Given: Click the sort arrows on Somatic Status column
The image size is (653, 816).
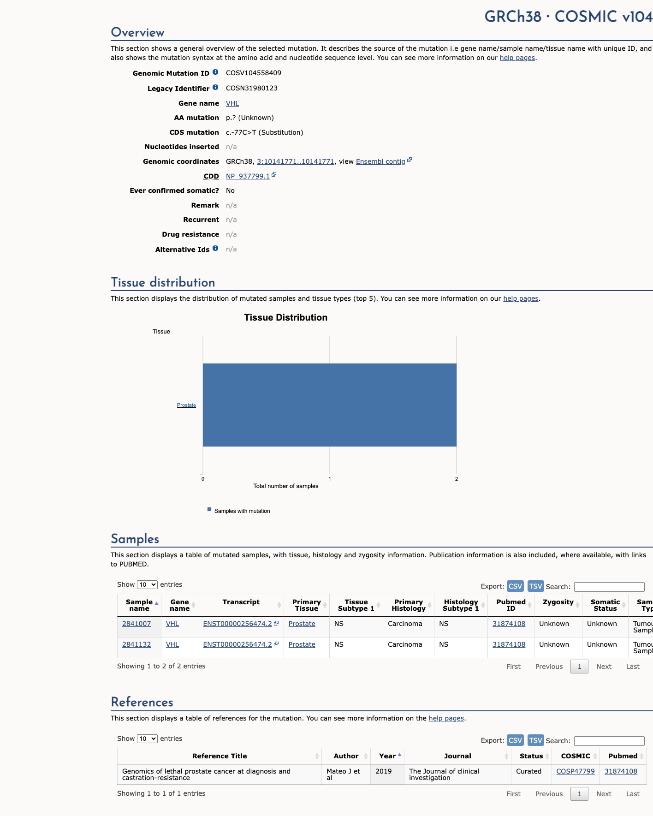Looking at the screenshot, I should point(623,605).
